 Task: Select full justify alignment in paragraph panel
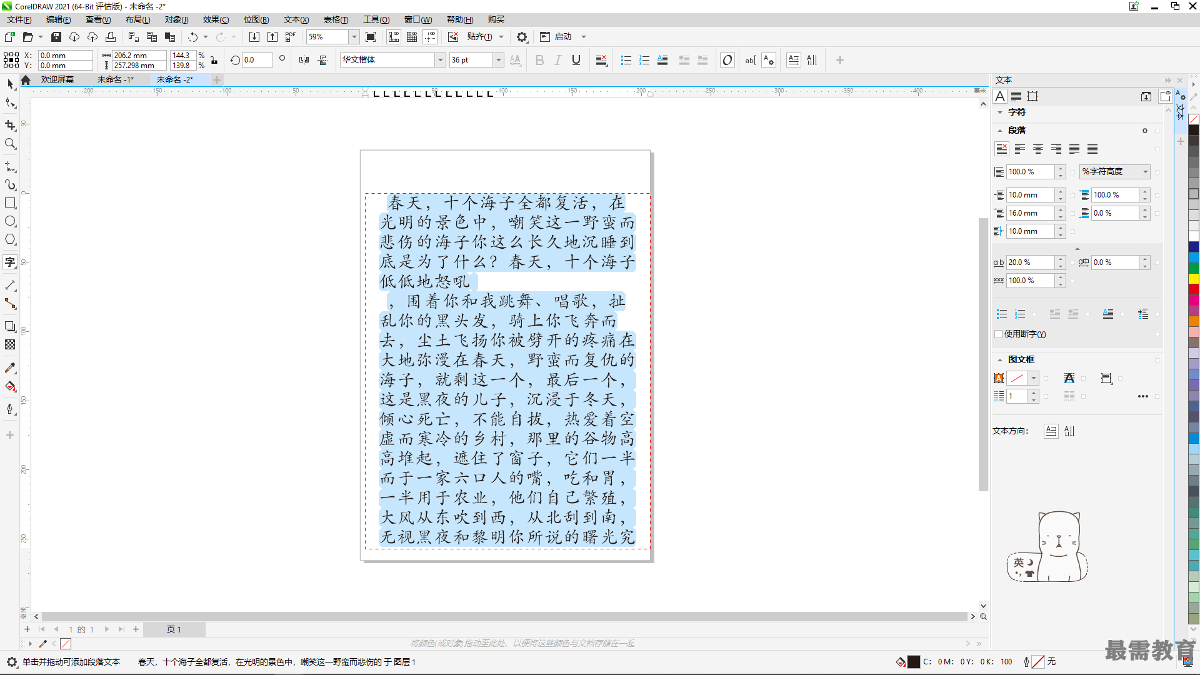click(1074, 149)
